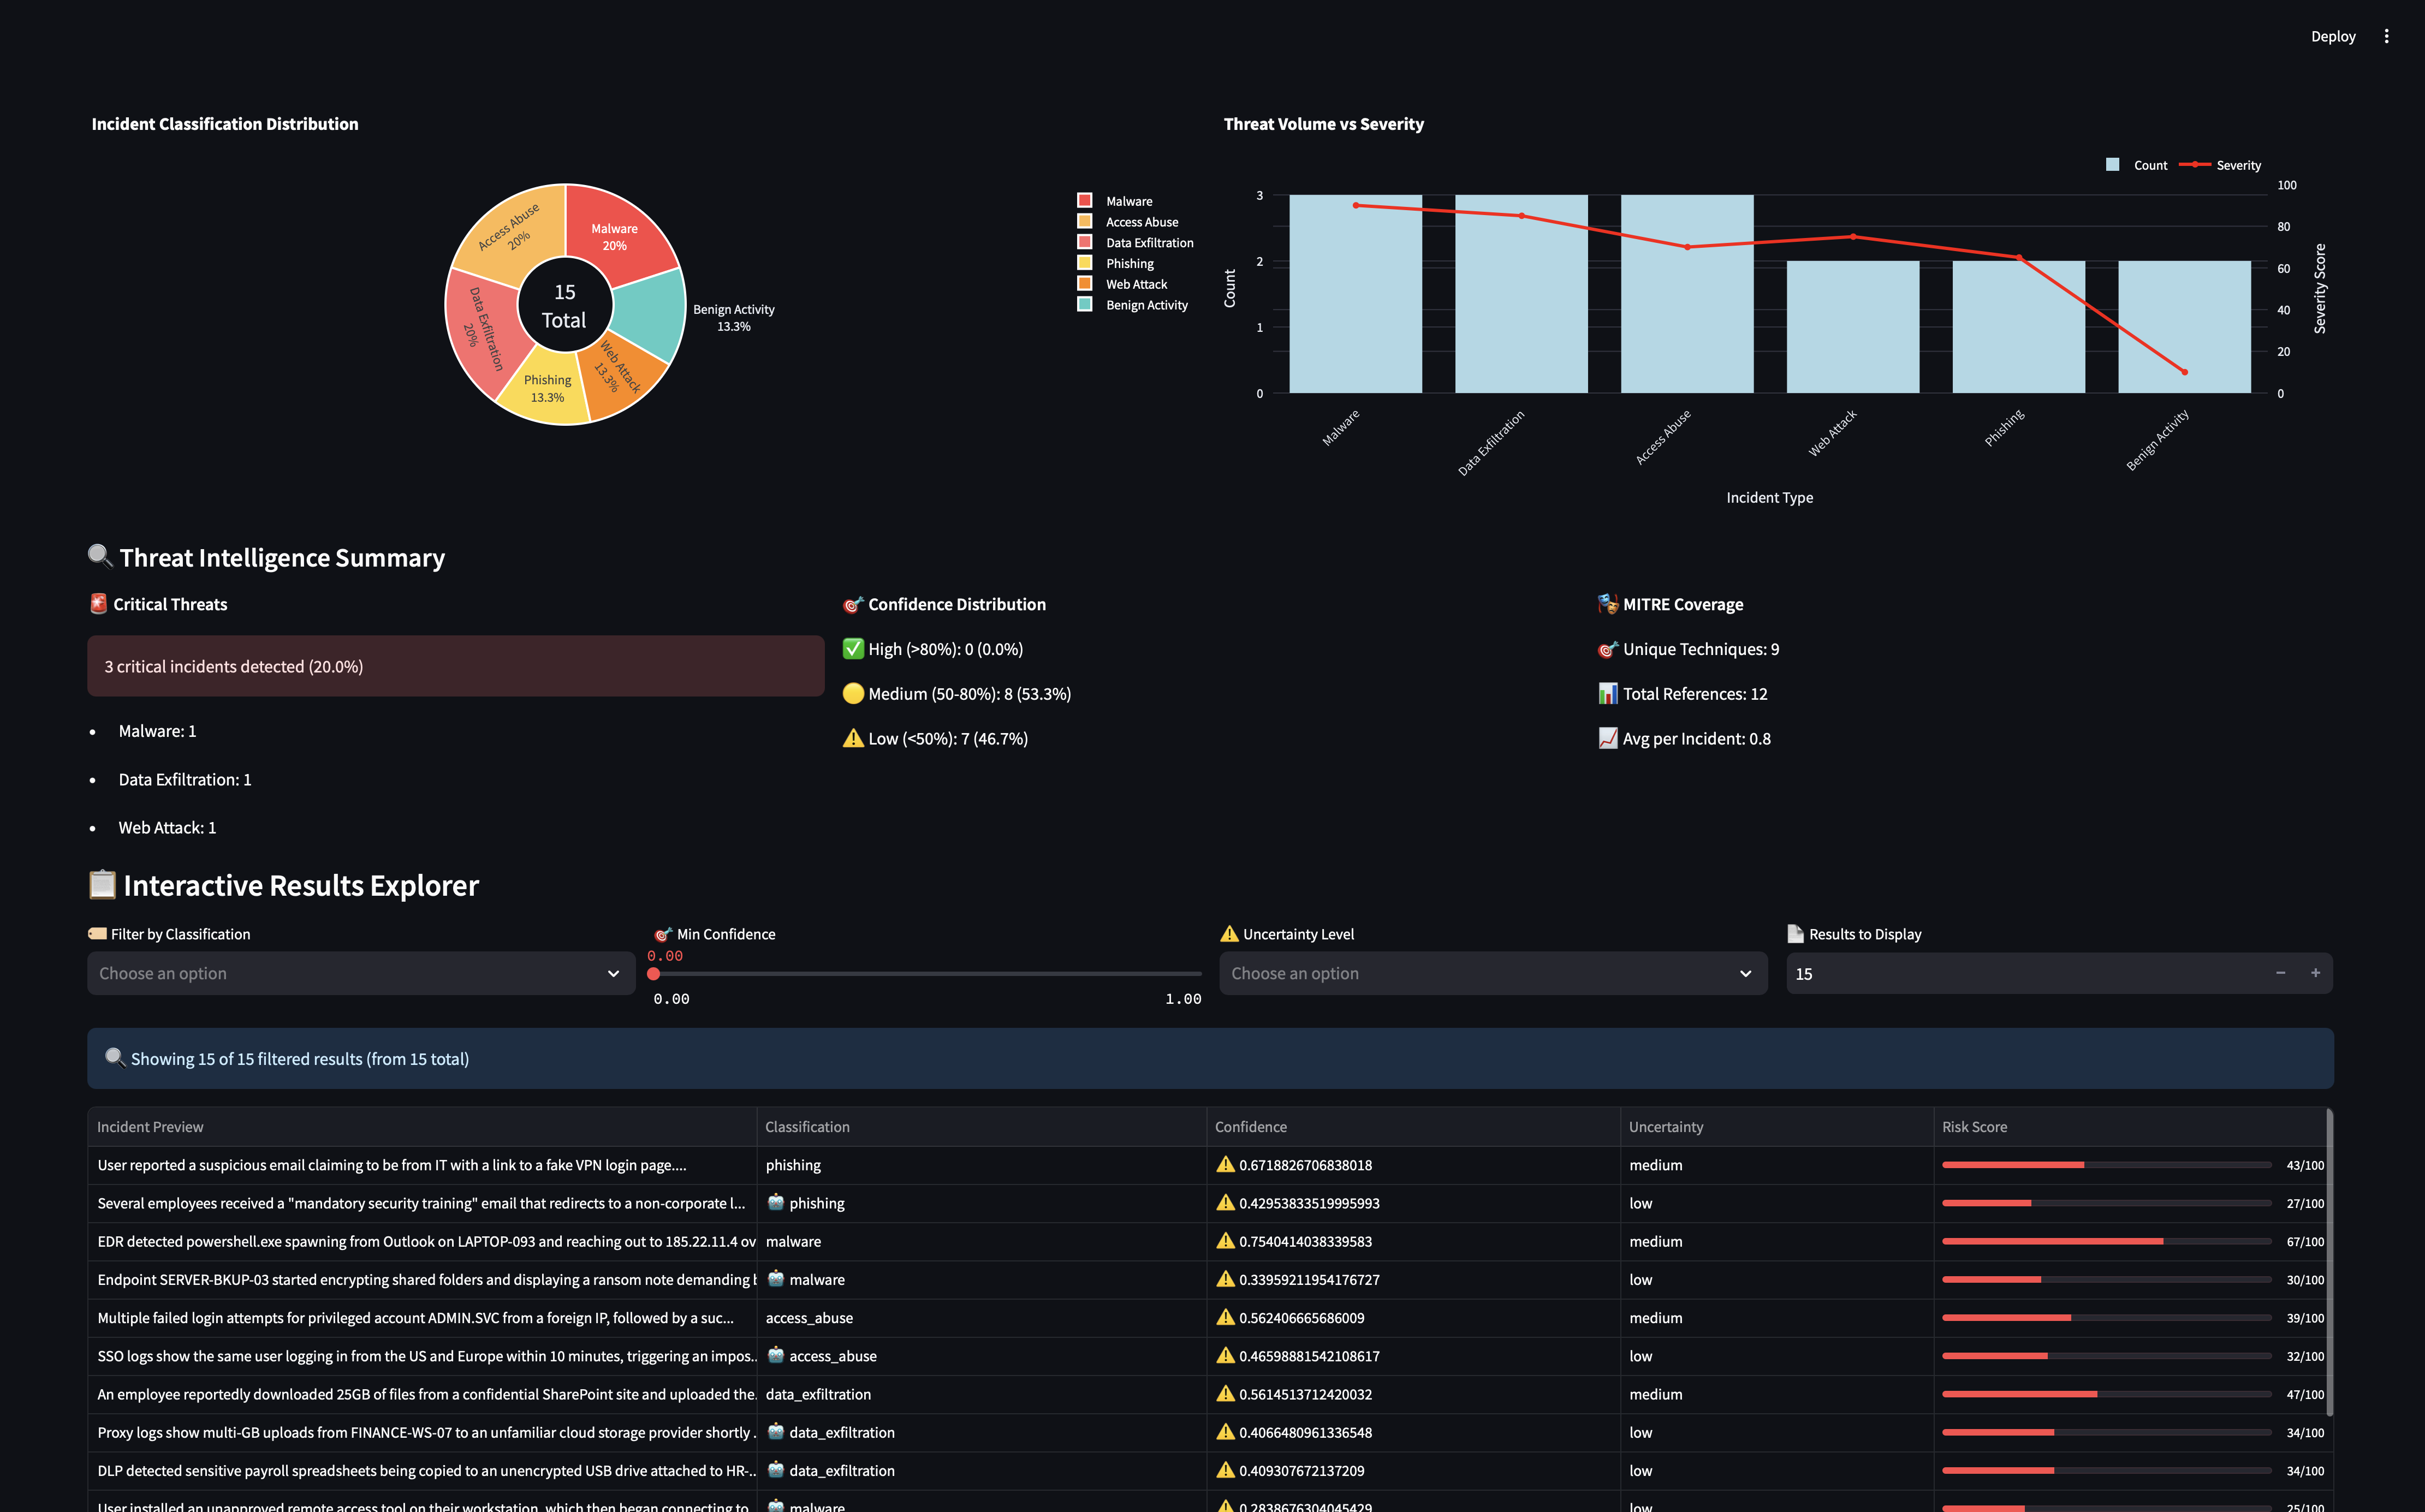The width and height of the screenshot is (2425, 1512).
Task: Click the robot icon beside second phishing row
Action: pyautogui.click(x=776, y=1202)
